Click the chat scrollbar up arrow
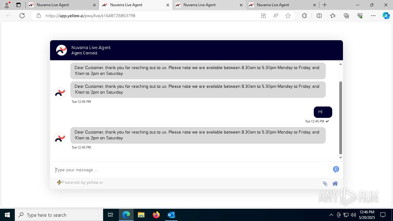 (340, 64)
